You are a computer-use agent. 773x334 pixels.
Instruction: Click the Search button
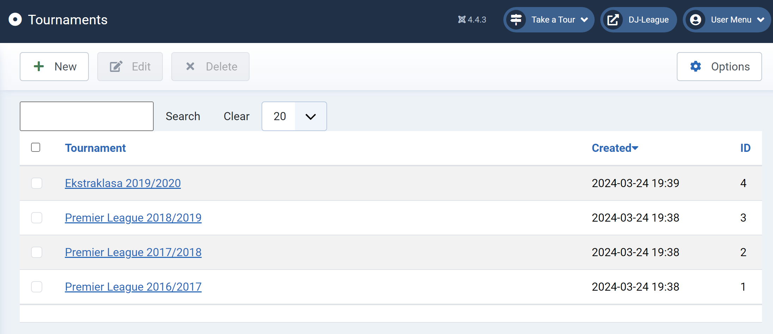coord(183,116)
